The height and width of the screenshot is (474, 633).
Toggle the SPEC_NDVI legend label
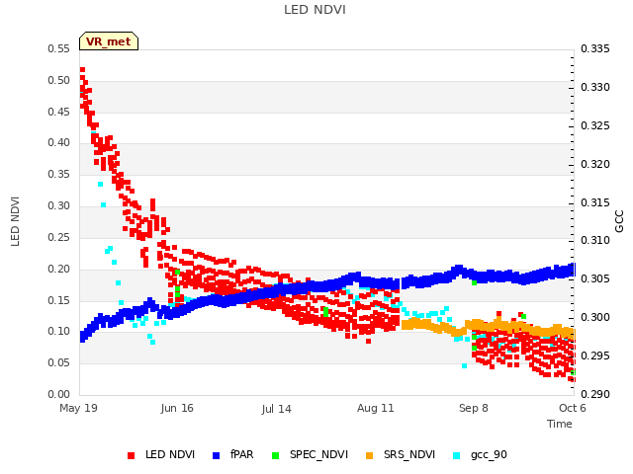tap(318, 454)
